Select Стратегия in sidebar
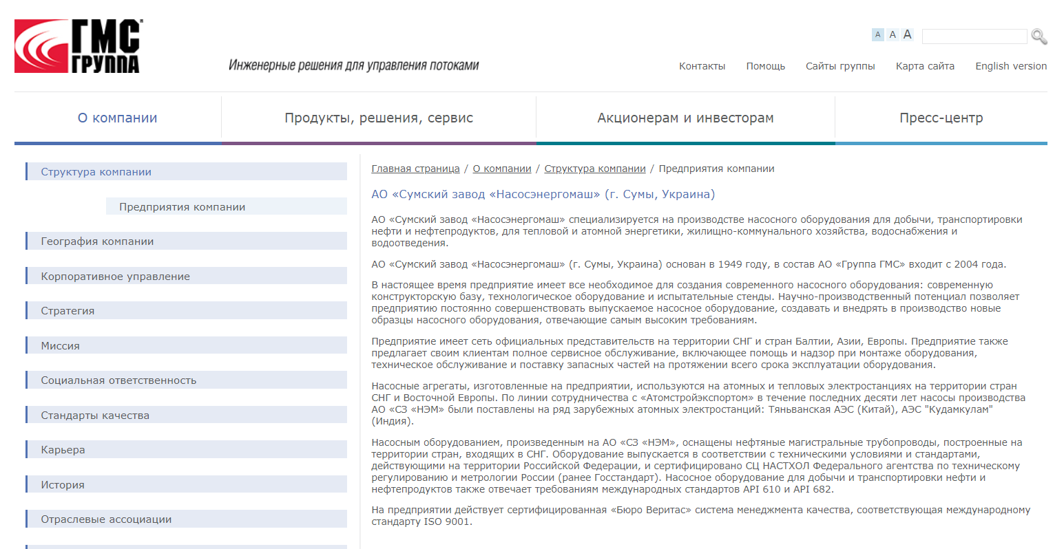The height and width of the screenshot is (549, 1064). click(186, 310)
